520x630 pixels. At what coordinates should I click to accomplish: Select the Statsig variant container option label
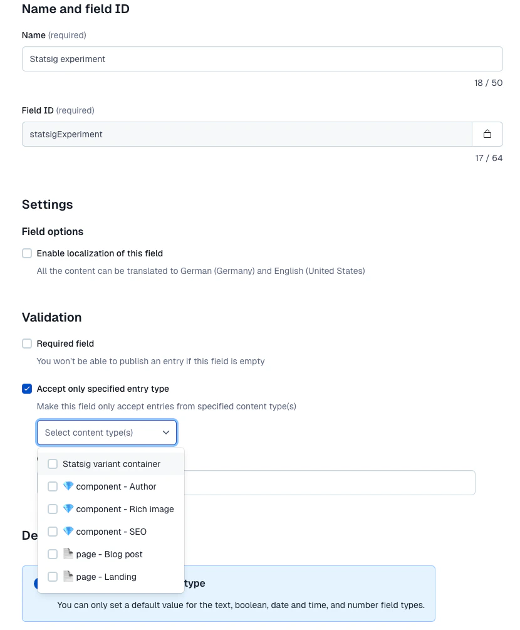[x=112, y=464]
